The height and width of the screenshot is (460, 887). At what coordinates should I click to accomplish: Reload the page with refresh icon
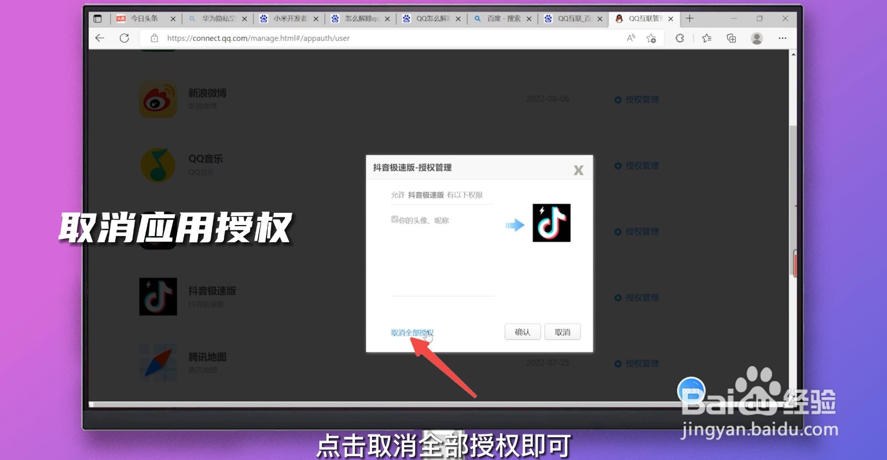[x=124, y=38]
